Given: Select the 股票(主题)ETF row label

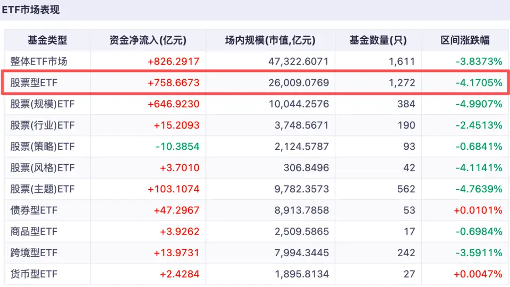Looking at the screenshot, I should [x=42, y=189].
